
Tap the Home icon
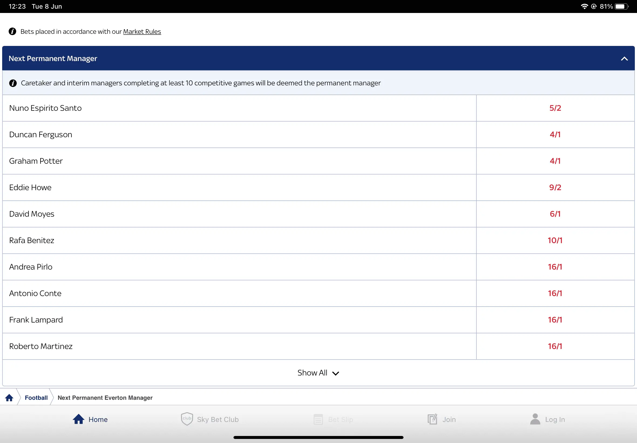click(x=79, y=420)
